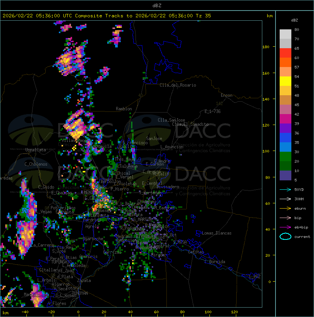This screenshot has height=317, width=314.
Task: Click the 'L_PAZ' map label
Action: [255, 277]
